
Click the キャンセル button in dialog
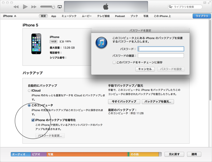[145, 69]
